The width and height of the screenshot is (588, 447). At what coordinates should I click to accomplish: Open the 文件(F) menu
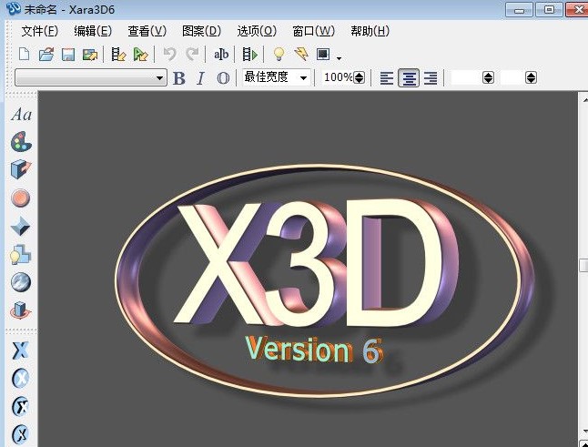click(40, 31)
